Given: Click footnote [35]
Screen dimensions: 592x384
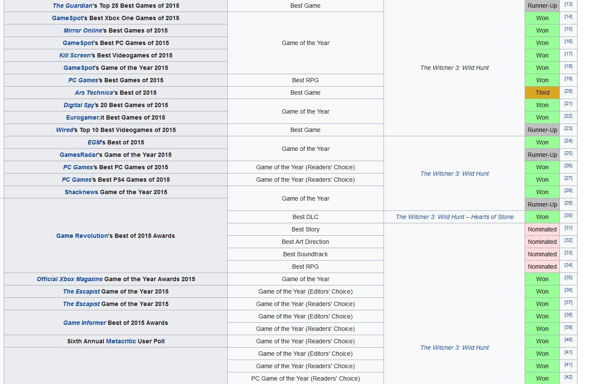Looking at the screenshot, I should click(x=568, y=278).
